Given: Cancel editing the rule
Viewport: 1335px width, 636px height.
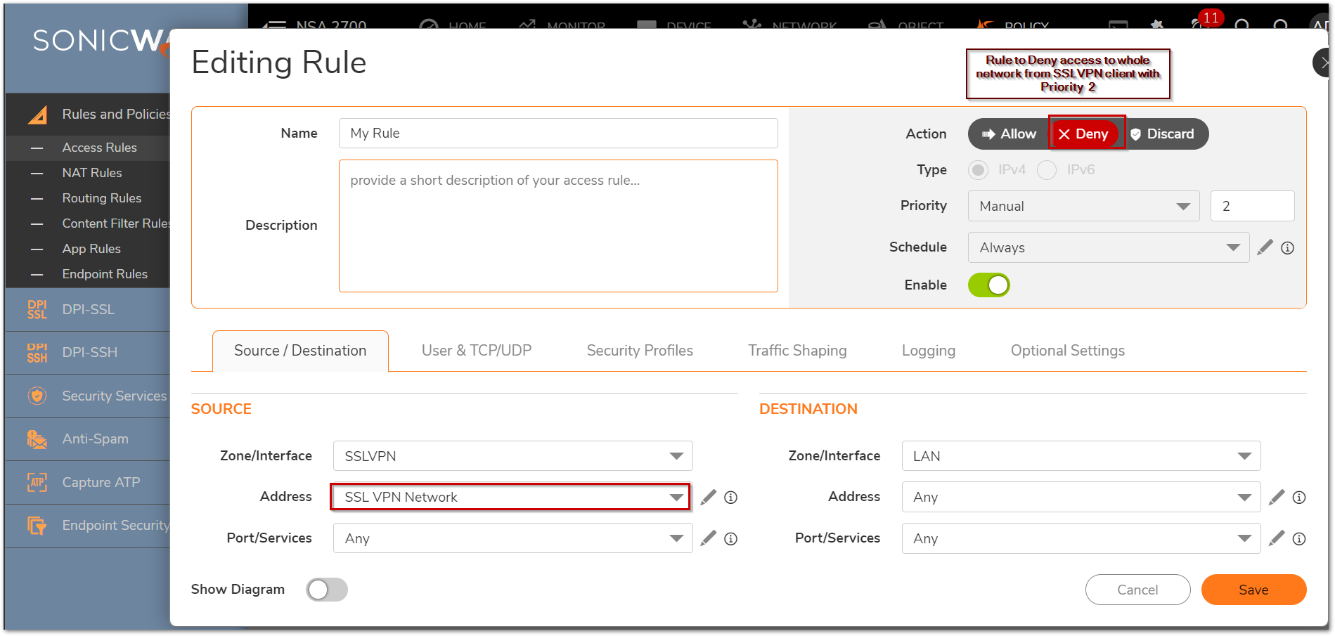Looking at the screenshot, I should point(1137,590).
